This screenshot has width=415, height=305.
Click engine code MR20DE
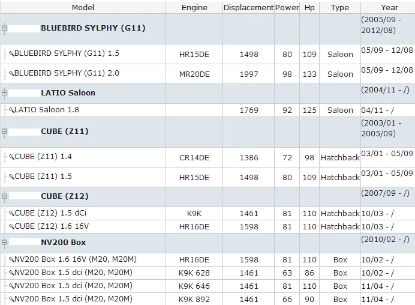[x=194, y=74]
